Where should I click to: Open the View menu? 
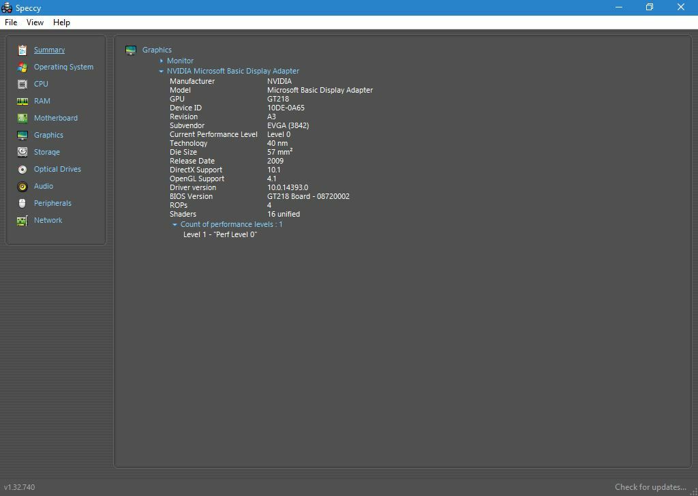[35, 22]
